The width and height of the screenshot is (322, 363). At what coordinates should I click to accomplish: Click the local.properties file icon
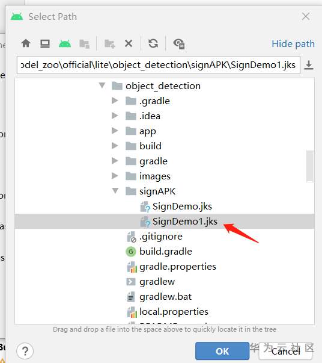(132, 312)
